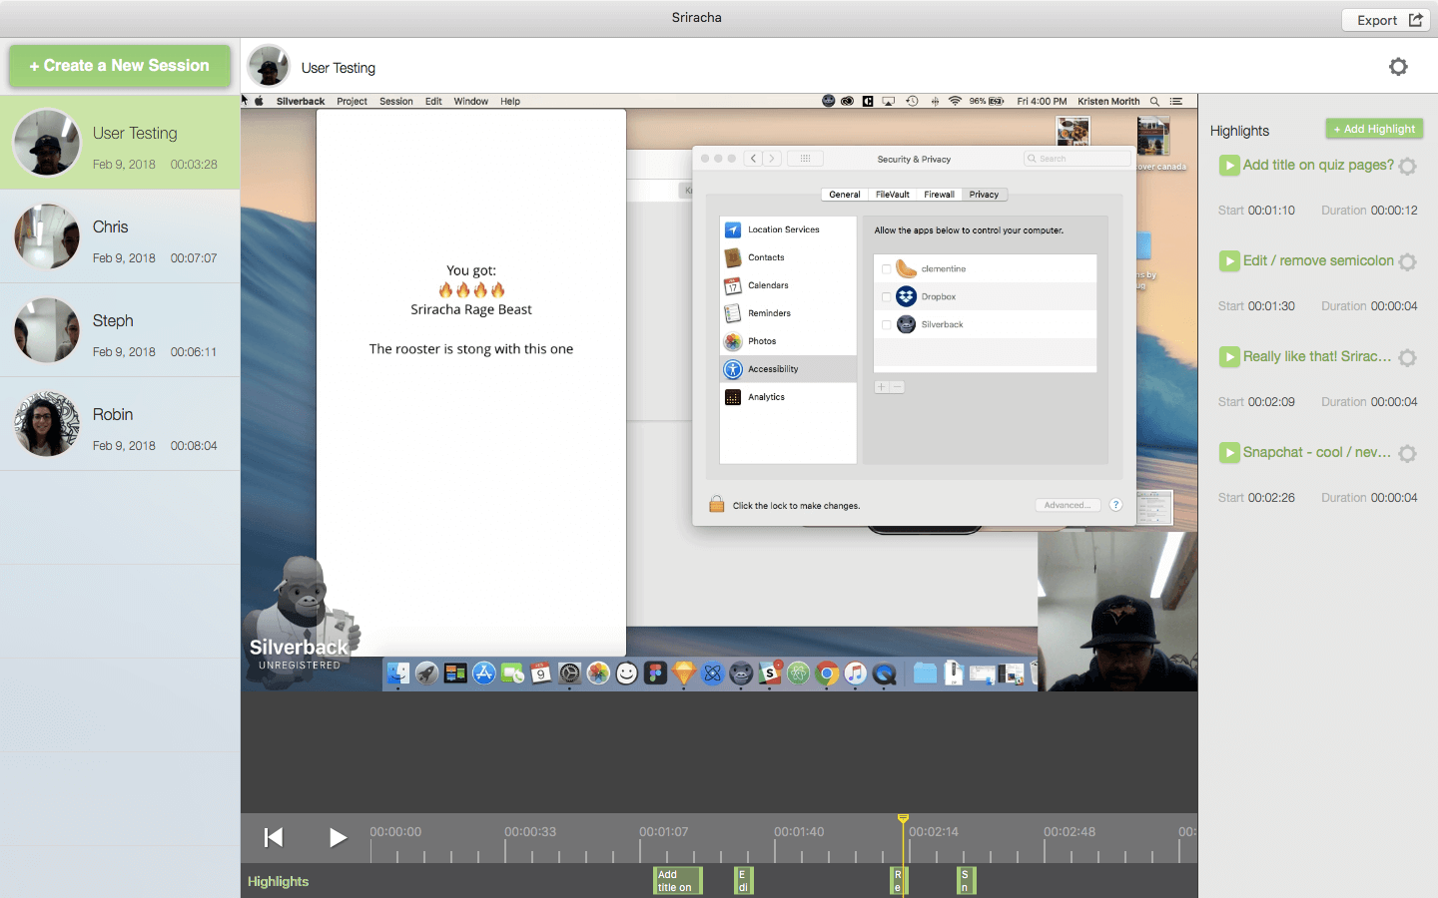Viewport: 1438px width, 898px height.
Task: Click the lock icon in Security & Privacy
Action: [716, 504]
